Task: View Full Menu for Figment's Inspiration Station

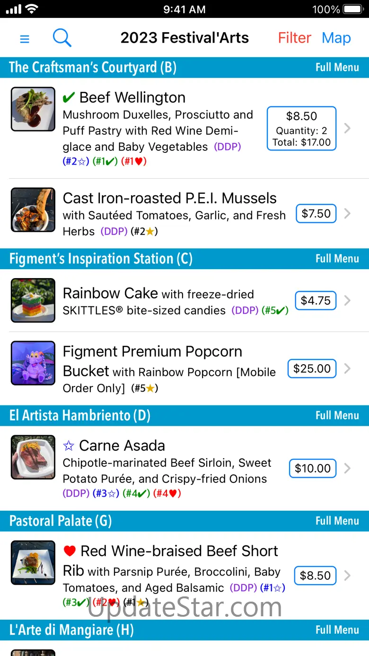Action: click(337, 259)
